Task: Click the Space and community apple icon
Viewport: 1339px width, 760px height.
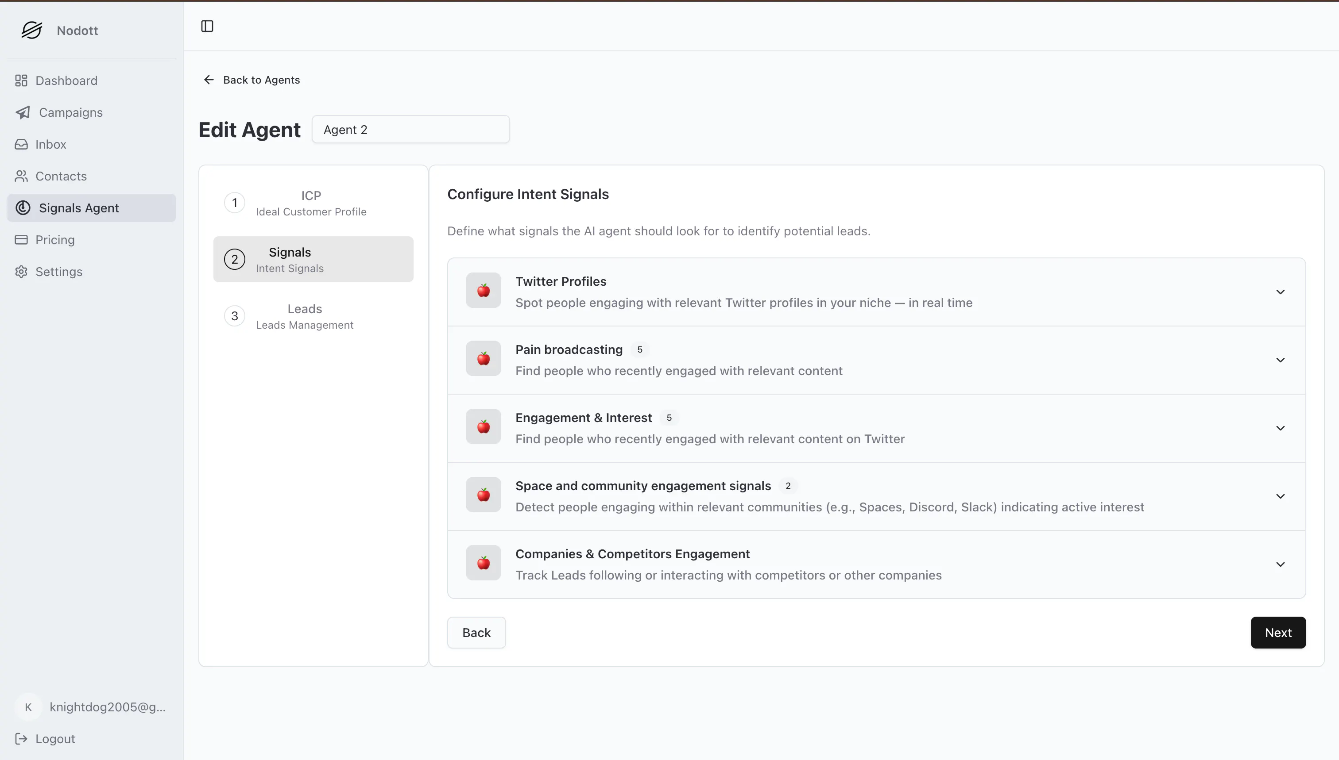Action: click(483, 495)
